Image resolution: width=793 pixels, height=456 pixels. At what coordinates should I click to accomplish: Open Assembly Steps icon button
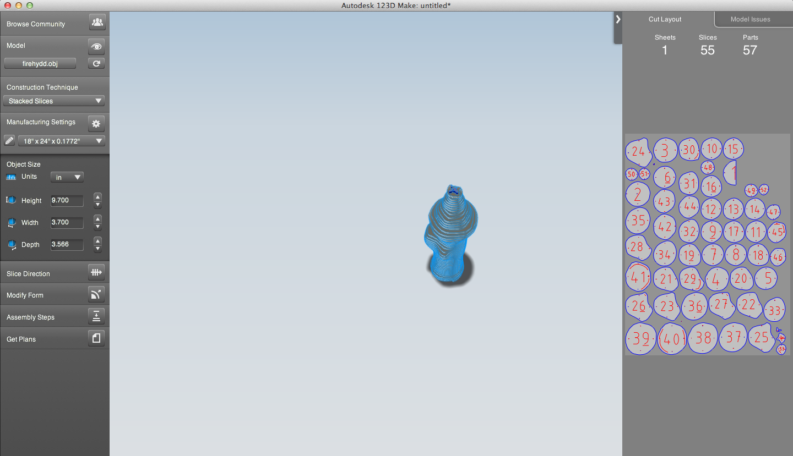click(x=96, y=316)
